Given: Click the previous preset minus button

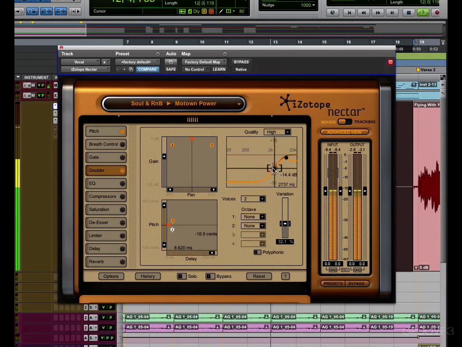Looking at the screenshot, I should [118, 69].
